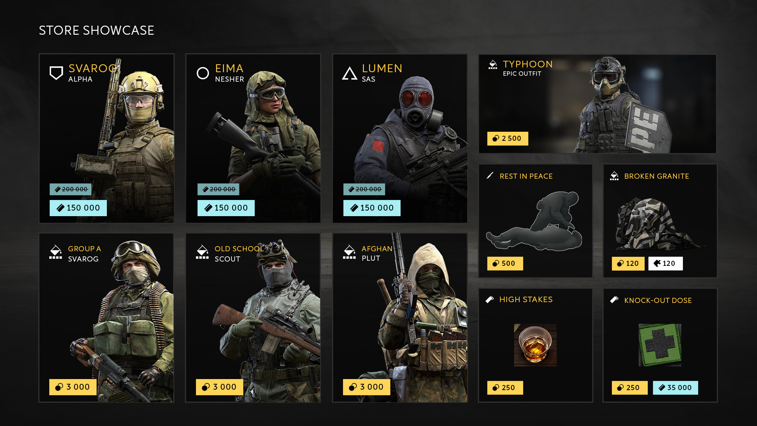Click the blade icon beside REST IN PEACE

point(490,176)
